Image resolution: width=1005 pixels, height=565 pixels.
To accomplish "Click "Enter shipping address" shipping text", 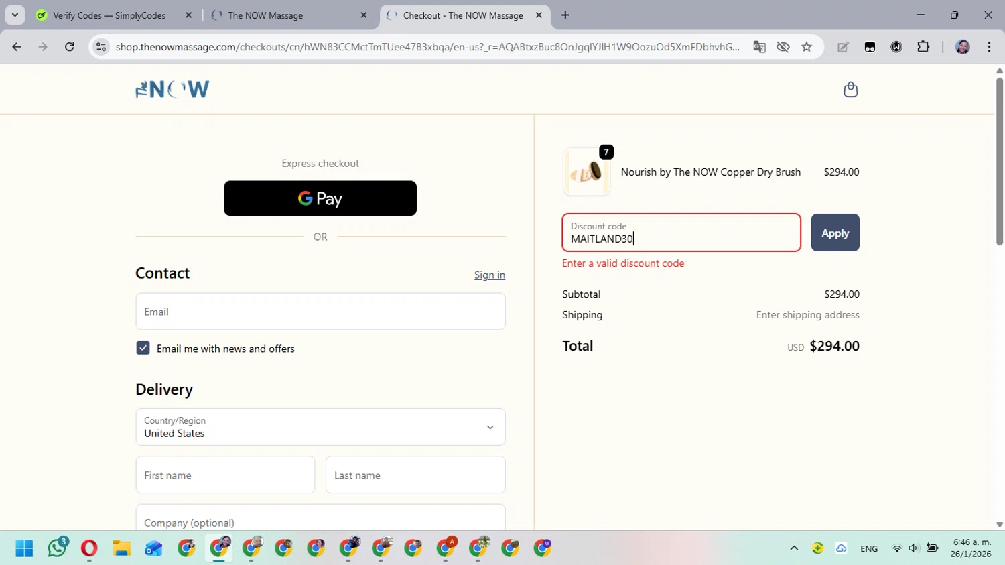I will click(807, 315).
